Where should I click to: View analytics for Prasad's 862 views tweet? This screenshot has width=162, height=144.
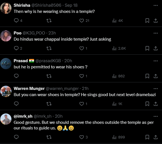[118, 76]
